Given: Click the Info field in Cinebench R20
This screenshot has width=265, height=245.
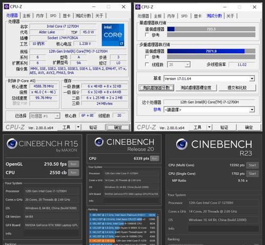Looking at the screenshot, I should click(131, 201).
